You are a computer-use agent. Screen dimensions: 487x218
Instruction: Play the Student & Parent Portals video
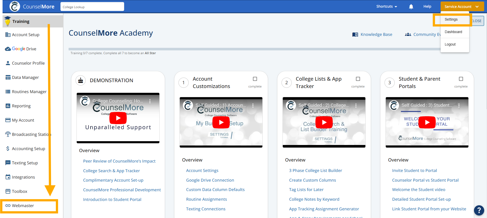click(427, 122)
